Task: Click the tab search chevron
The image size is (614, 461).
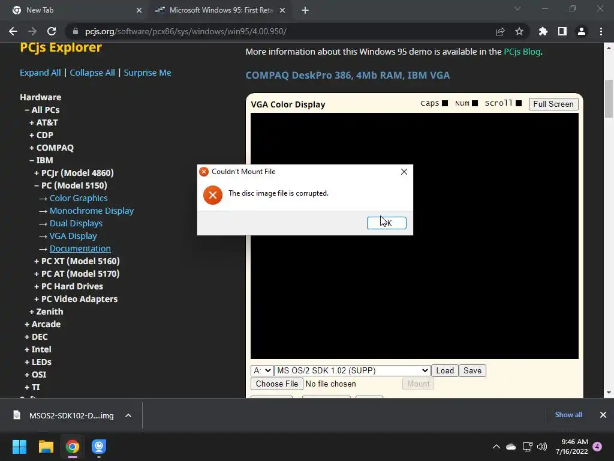Action: point(517,8)
